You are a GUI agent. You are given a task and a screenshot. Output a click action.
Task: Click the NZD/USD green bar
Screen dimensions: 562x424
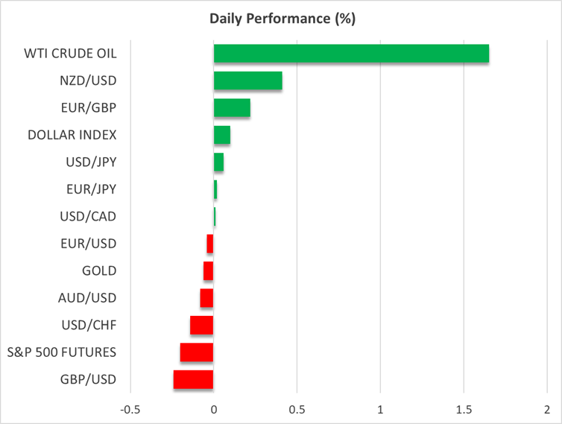[x=247, y=80]
